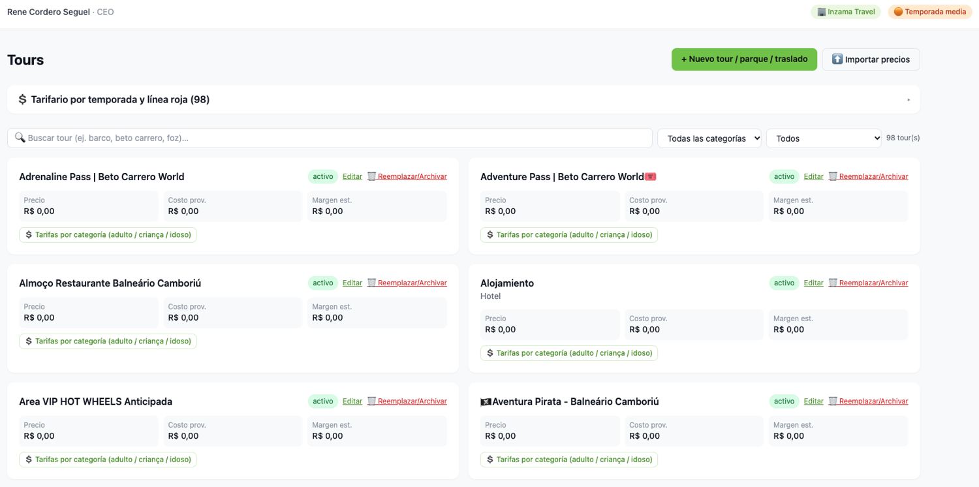Image resolution: width=979 pixels, height=487 pixels.
Task: Click the building icon in Inzama Travel badge
Action: [822, 12]
